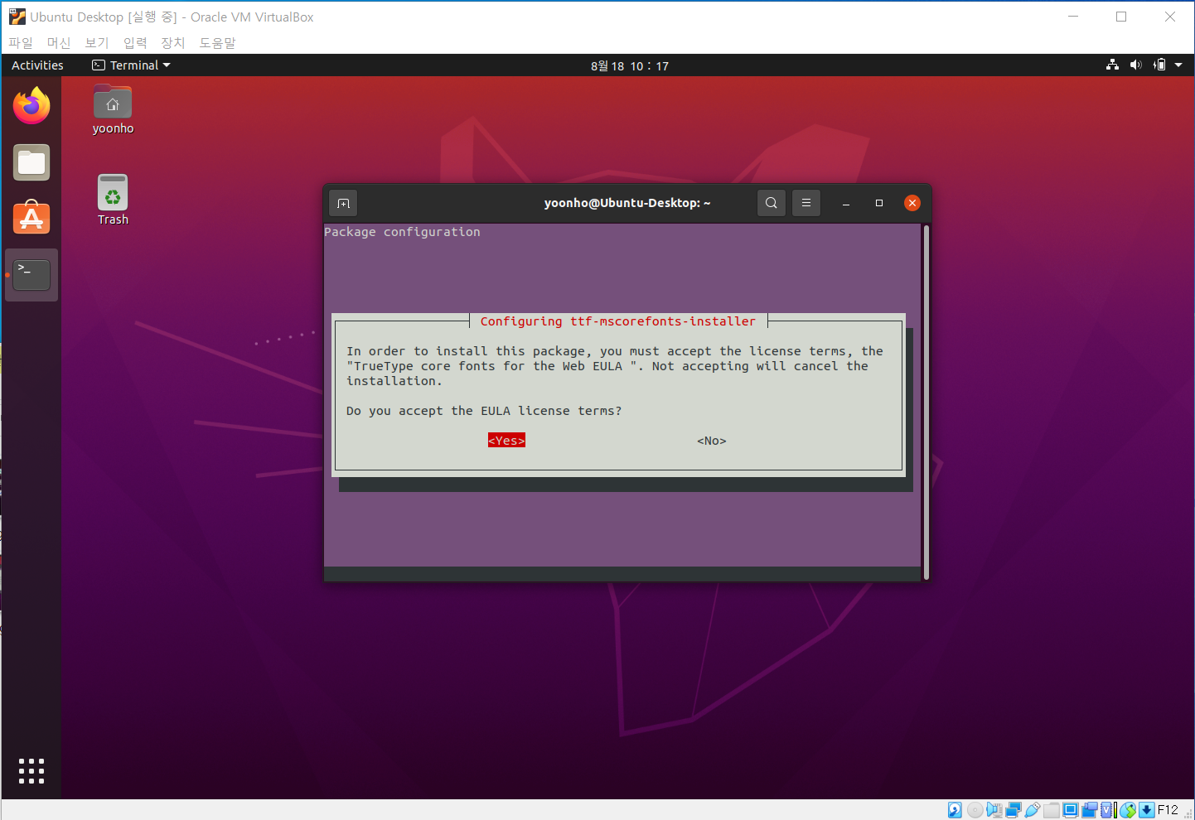This screenshot has height=820, width=1195.
Task: Click the hard disk activity icon in VirtualBox status bar
Action: (955, 810)
